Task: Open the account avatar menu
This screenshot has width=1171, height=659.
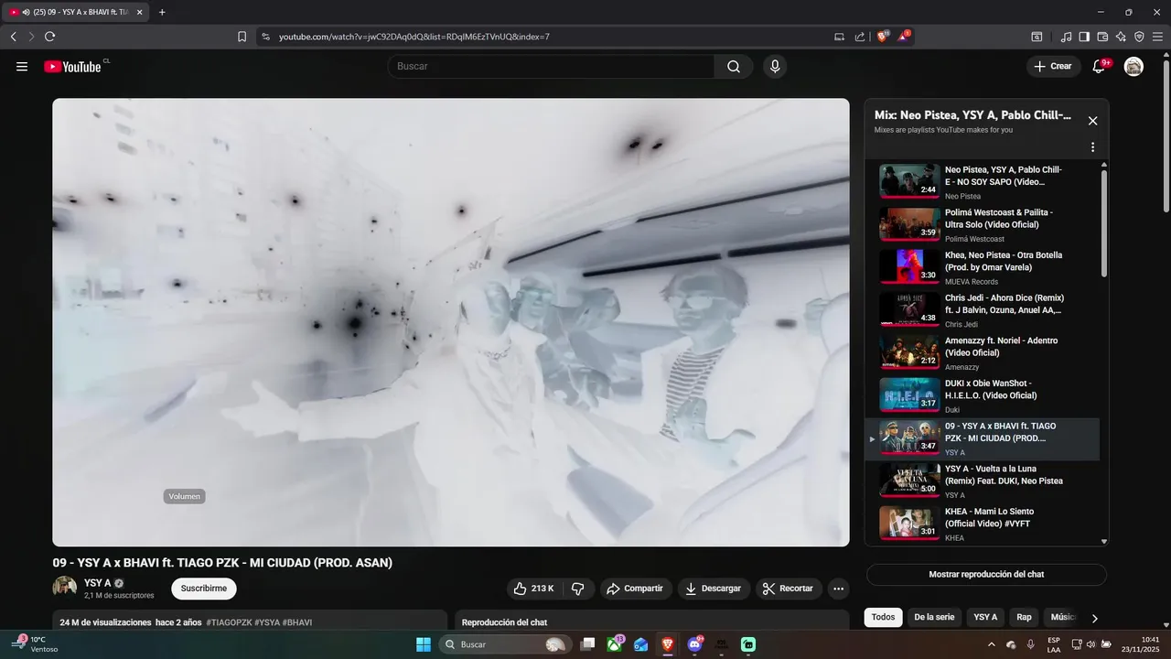Action: (1133, 67)
